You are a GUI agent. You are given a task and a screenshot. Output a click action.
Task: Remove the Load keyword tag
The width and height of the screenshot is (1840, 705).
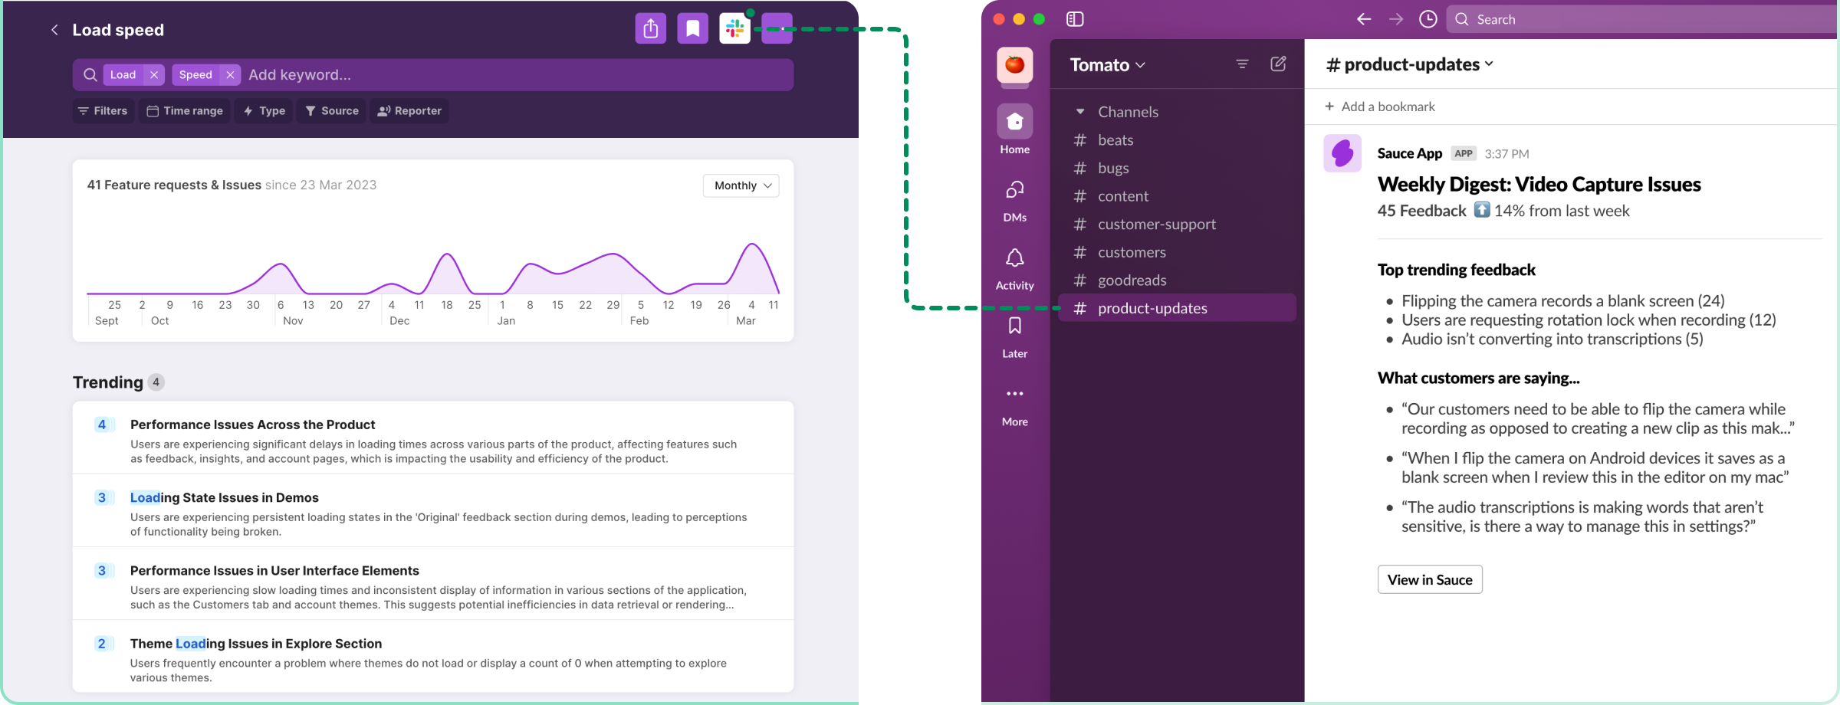click(154, 74)
